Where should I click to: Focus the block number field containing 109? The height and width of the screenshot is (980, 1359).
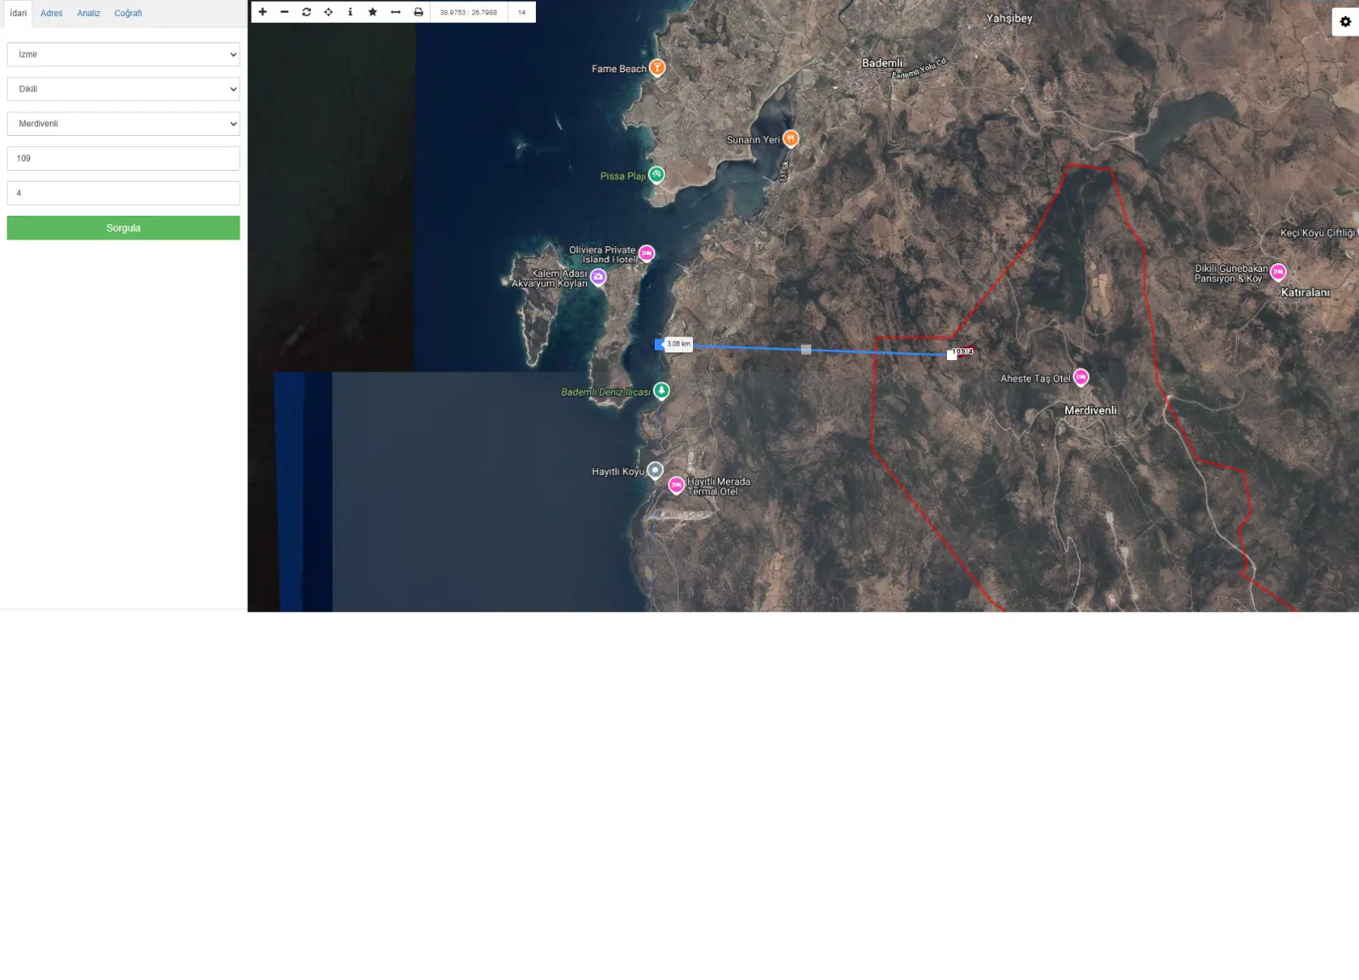tap(123, 159)
